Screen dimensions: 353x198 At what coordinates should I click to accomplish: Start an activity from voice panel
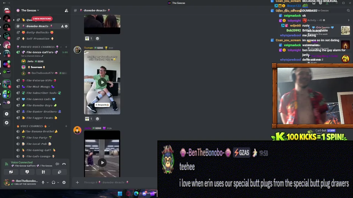point(43,172)
